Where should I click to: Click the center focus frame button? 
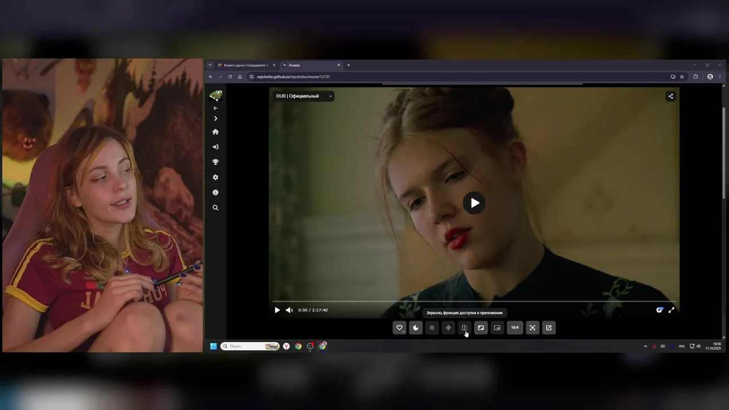tap(533, 327)
